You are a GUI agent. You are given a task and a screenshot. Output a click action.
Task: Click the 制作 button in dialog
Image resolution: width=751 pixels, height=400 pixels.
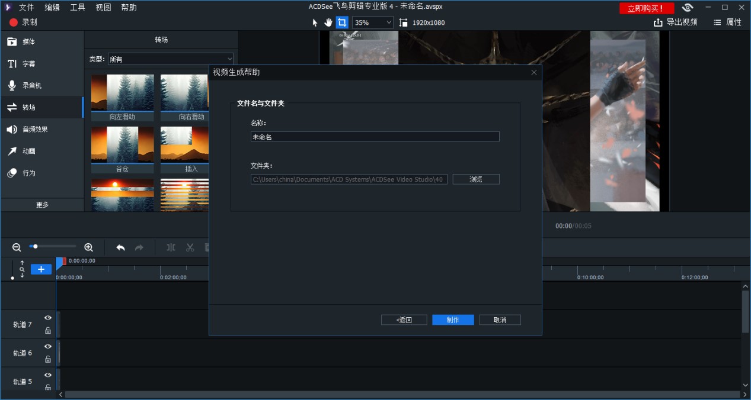453,320
